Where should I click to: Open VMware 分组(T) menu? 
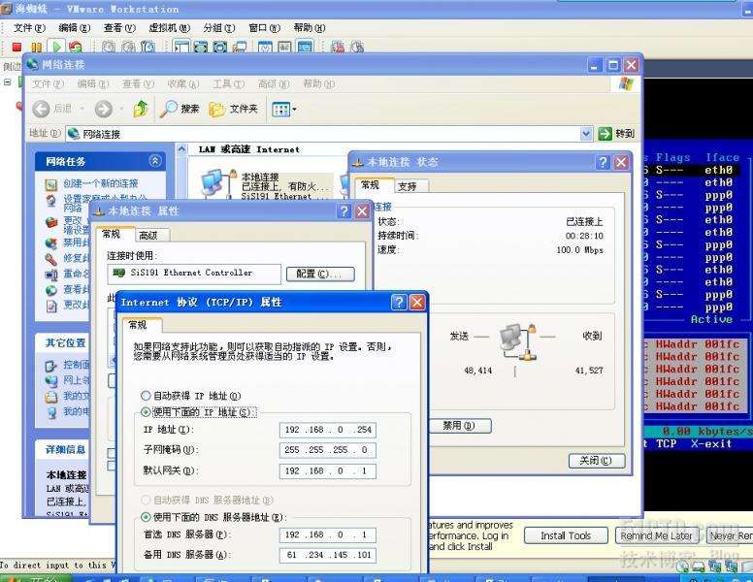click(x=219, y=28)
